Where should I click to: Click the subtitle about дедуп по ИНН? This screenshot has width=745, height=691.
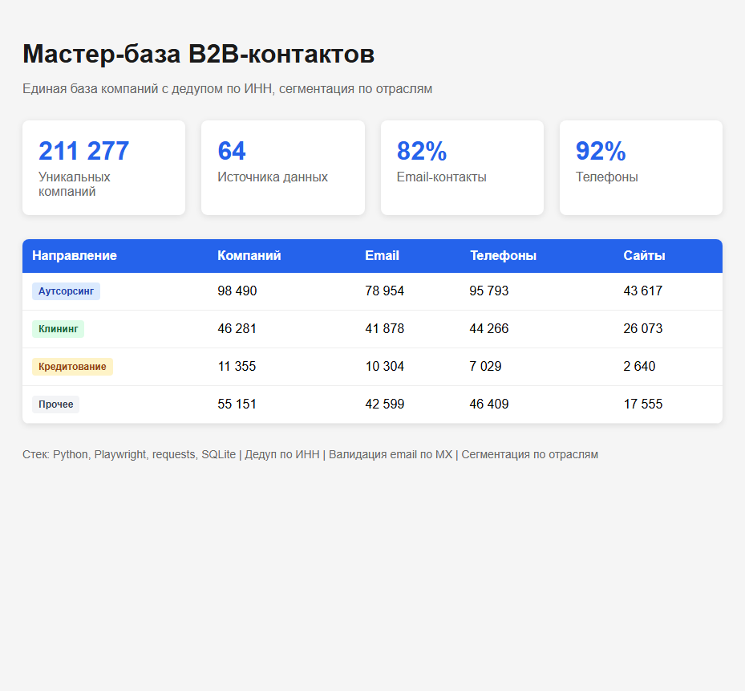pyautogui.click(x=227, y=89)
